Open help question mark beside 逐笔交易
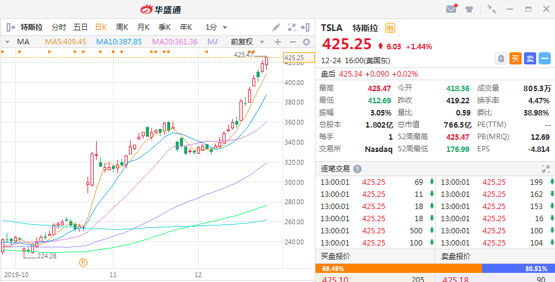The width and height of the screenshot is (555, 282). 357,169
